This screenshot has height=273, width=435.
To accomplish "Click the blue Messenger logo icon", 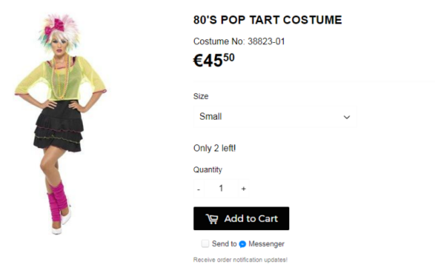I will pyautogui.click(x=242, y=244).
